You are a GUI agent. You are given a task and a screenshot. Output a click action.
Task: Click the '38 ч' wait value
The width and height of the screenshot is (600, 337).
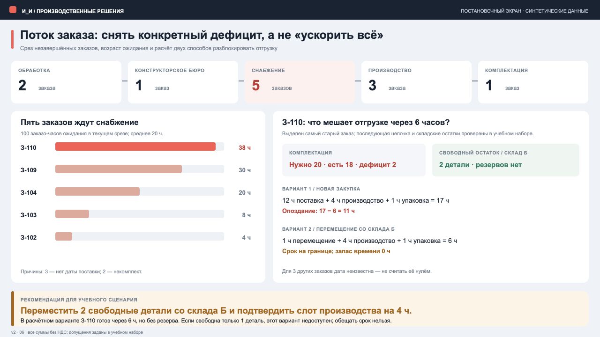point(245,148)
